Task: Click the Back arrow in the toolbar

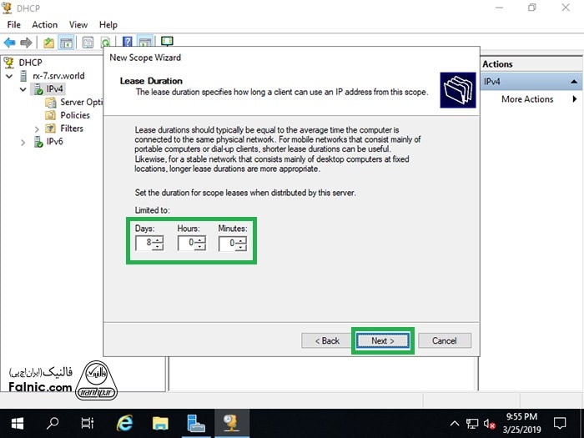Action: coord(10,42)
